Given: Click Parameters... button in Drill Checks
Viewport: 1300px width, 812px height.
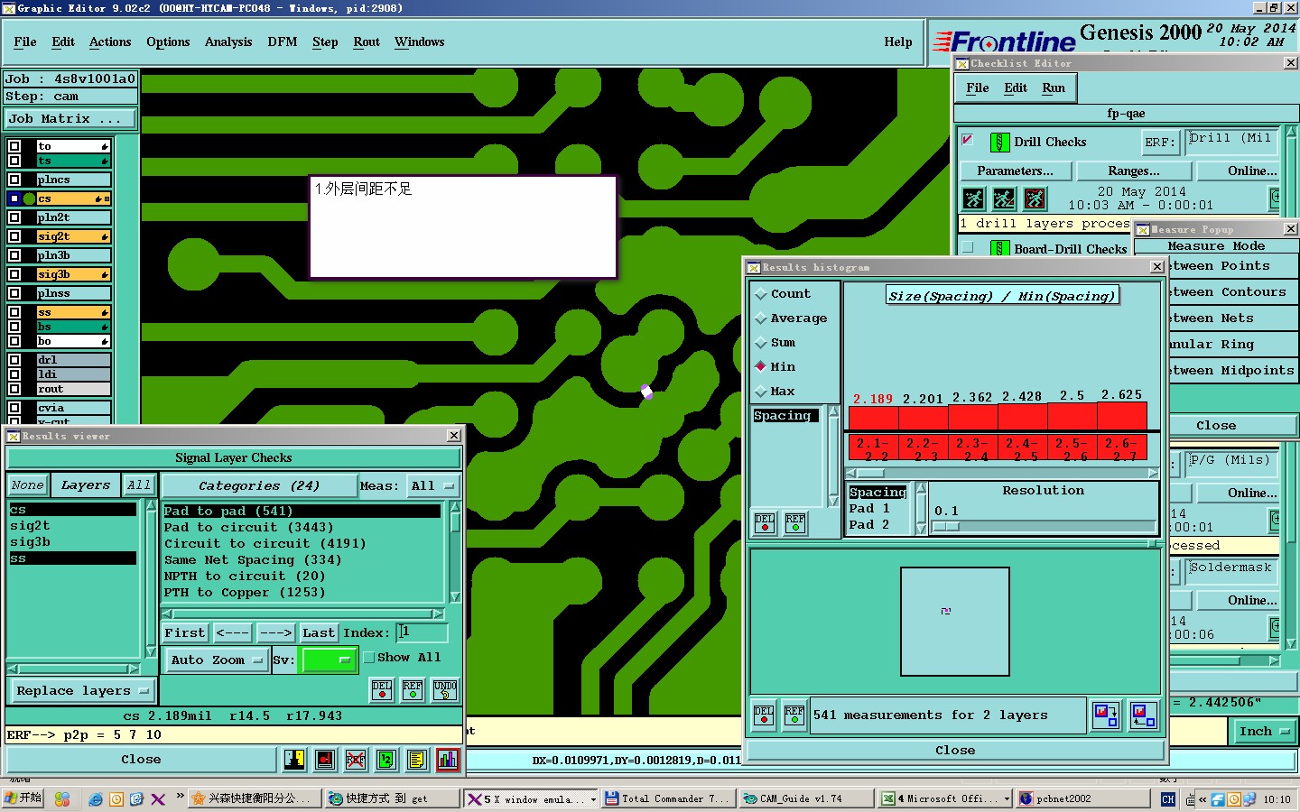Looking at the screenshot, I should click(1016, 171).
